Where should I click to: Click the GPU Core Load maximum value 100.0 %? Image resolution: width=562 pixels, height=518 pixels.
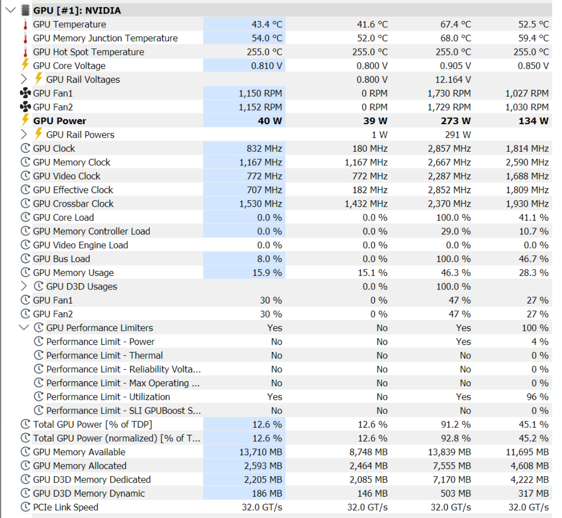point(453,217)
